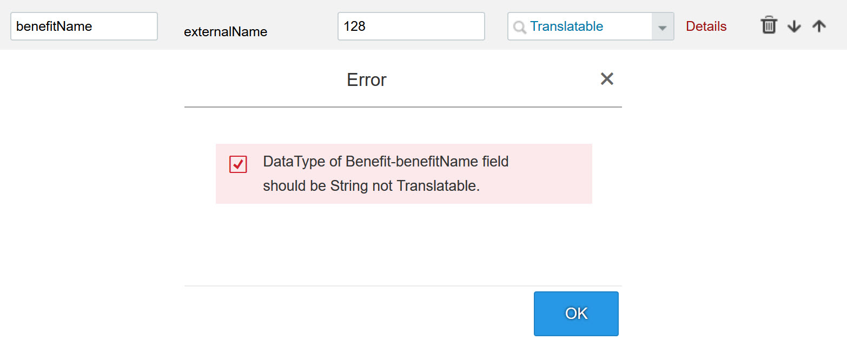Toggle the red checkbox beside error message
The image size is (847, 340).
[x=238, y=164]
